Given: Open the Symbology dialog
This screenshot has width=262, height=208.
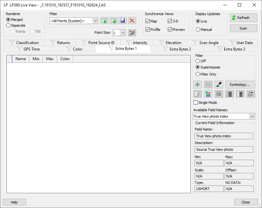Looking at the screenshot, I should click(240, 85).
